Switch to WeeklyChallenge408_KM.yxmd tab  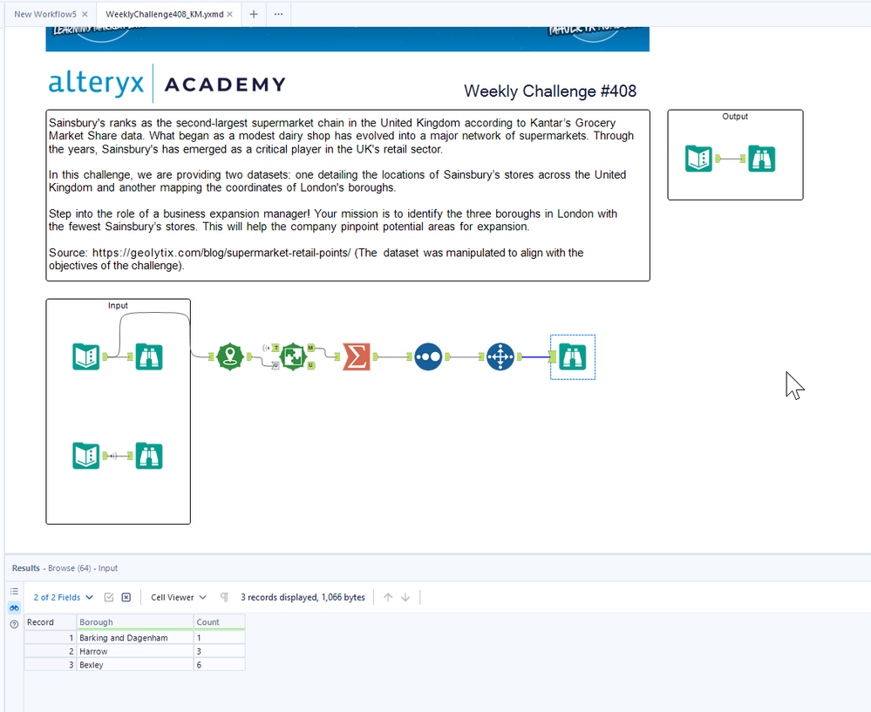(x=165, y=14)
